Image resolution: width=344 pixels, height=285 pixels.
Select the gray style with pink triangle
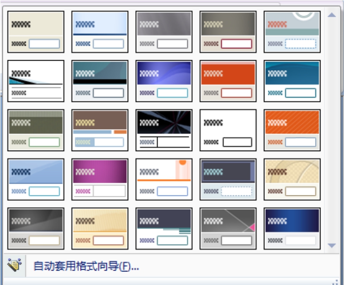tap(228, 228)
